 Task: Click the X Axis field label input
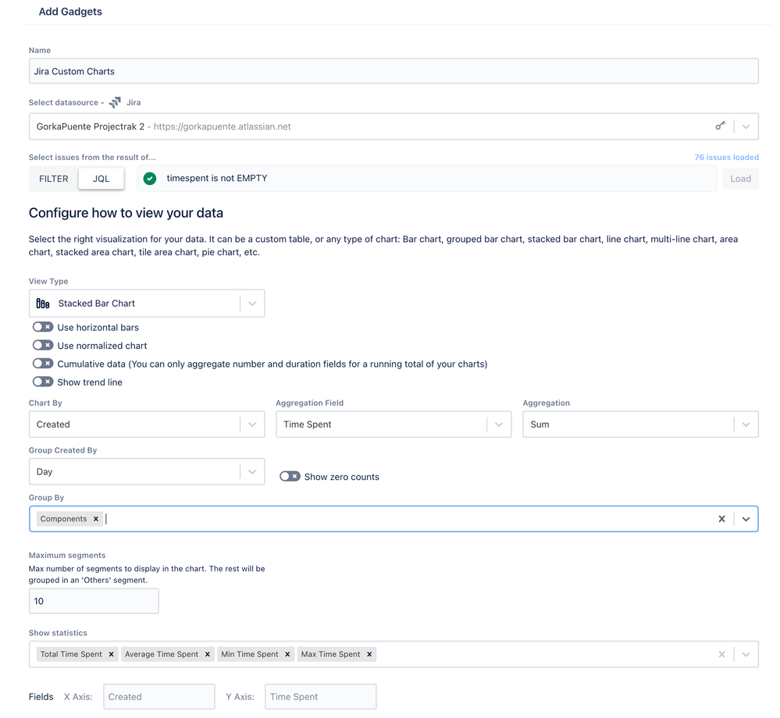(x=159, y=697)
